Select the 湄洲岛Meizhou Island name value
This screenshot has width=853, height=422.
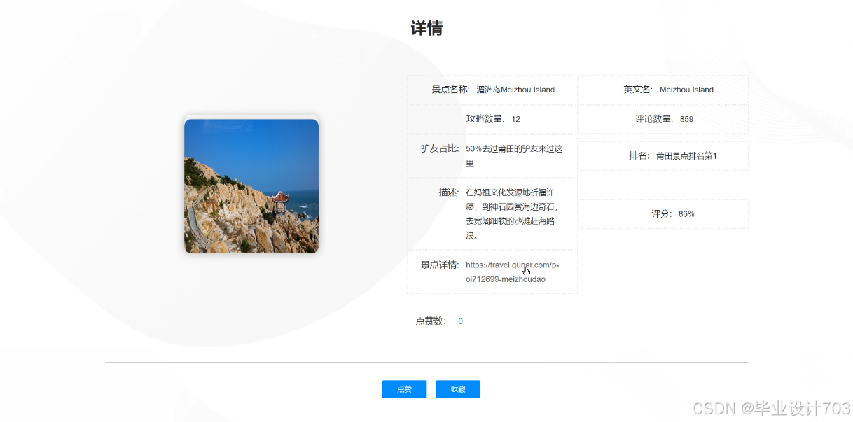[x=515, y=90]
